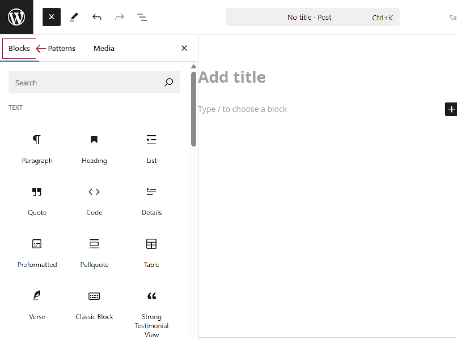
Task: Add the Classic Block
Action: [94, 305]
